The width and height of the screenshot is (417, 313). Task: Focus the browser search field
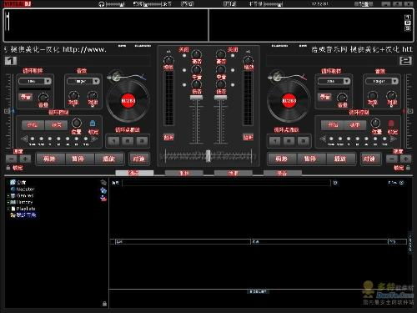[x=226, y=183]
